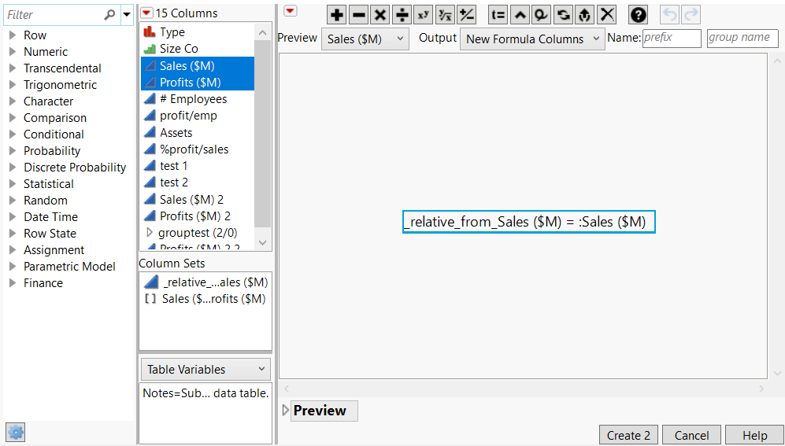The width and height of the screenshot is (785, 446).
Task: Click the group name input field
Action: (x=742, y=38)
